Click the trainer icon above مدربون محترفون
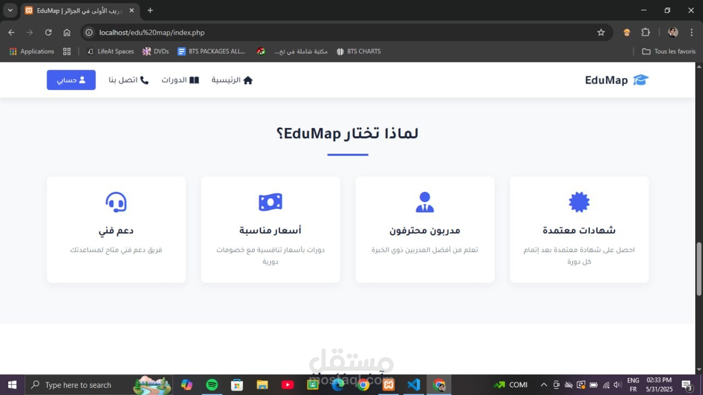Viewport: 703px width, 395px height. [425, 202]
